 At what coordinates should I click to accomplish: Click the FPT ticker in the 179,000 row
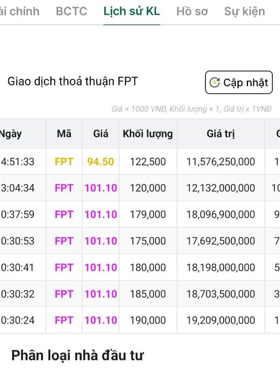(x=64, y=215)
